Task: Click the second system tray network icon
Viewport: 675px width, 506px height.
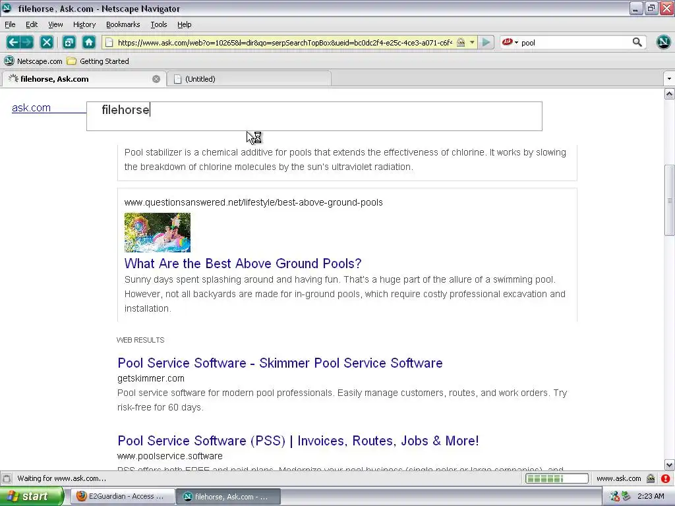Action: [626, 497]
